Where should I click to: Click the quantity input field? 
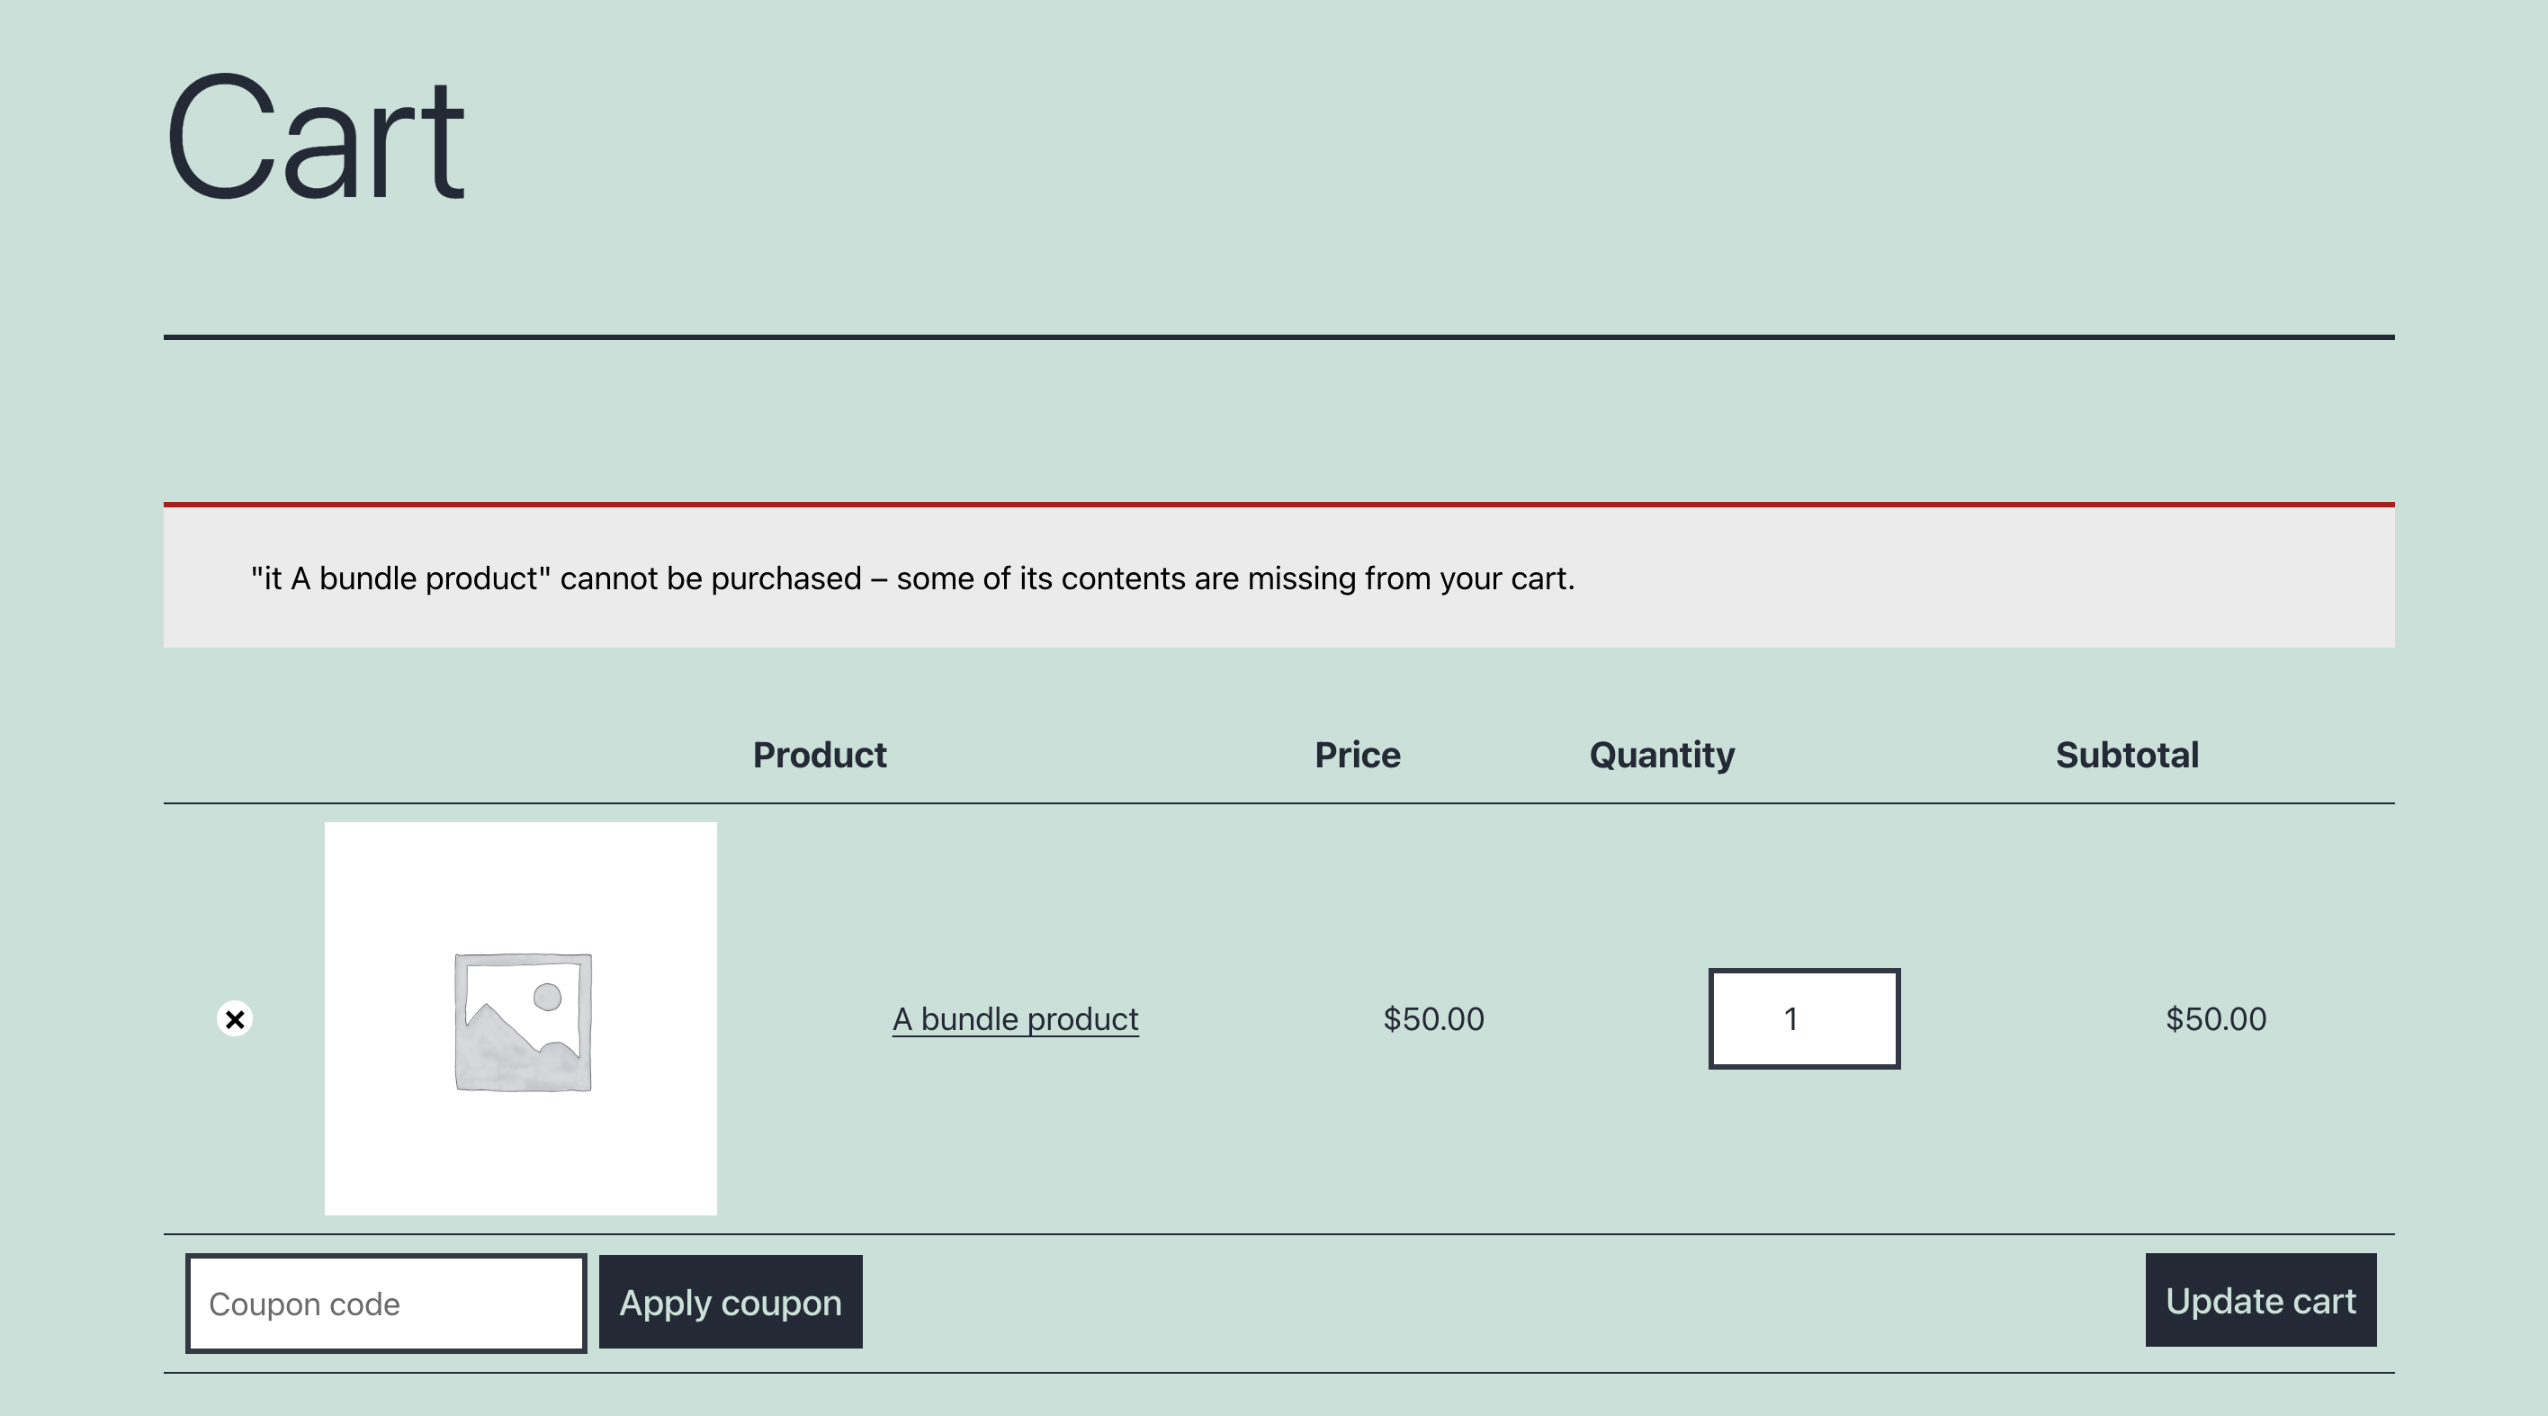tap(1804, 1018)
